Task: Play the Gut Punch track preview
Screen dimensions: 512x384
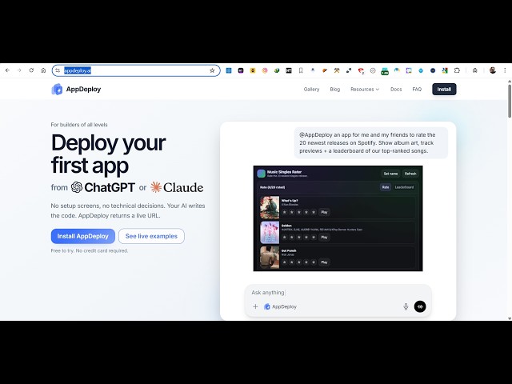Action: [324, 262]
